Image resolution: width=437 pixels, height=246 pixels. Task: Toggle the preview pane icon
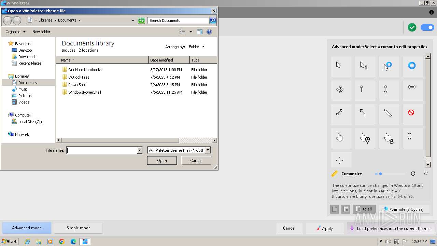click(x=200, y=32)
